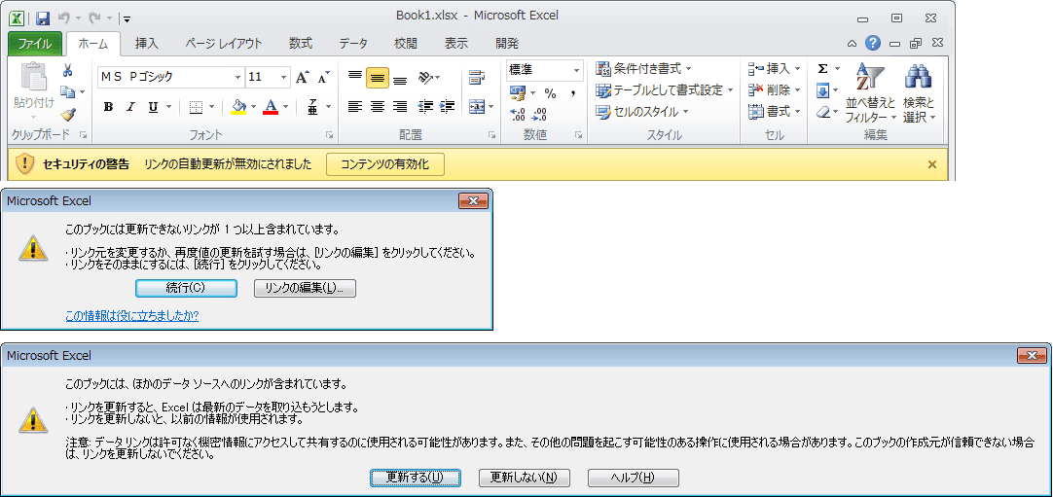Align text right

tap(400, 107)
